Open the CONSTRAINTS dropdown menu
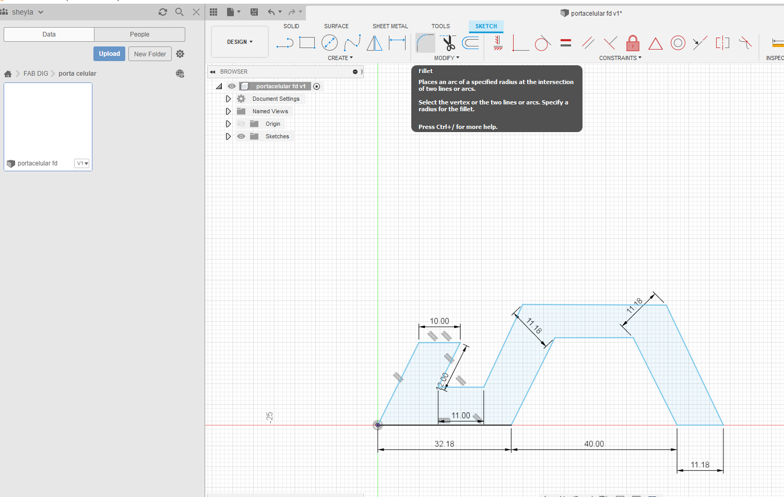Image resolution: width=784 pixels, height=497 pixels. [x=620, y=58]
